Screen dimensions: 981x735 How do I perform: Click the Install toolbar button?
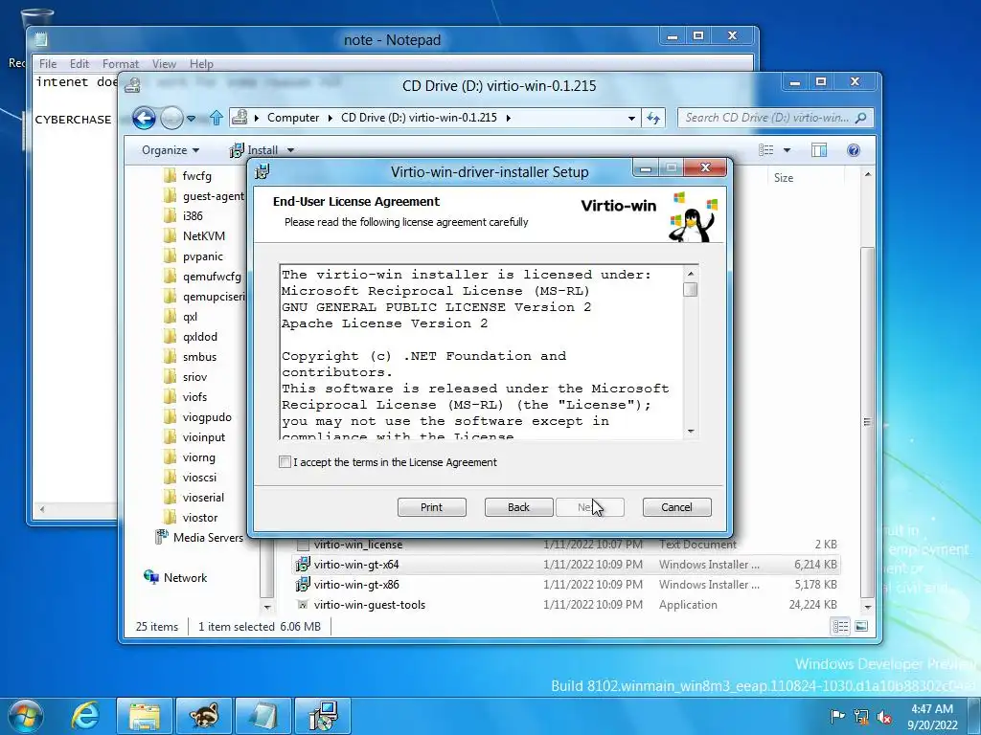click(254, 150)
